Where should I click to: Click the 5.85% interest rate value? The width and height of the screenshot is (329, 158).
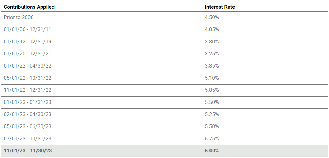click(x=212, y=90)
